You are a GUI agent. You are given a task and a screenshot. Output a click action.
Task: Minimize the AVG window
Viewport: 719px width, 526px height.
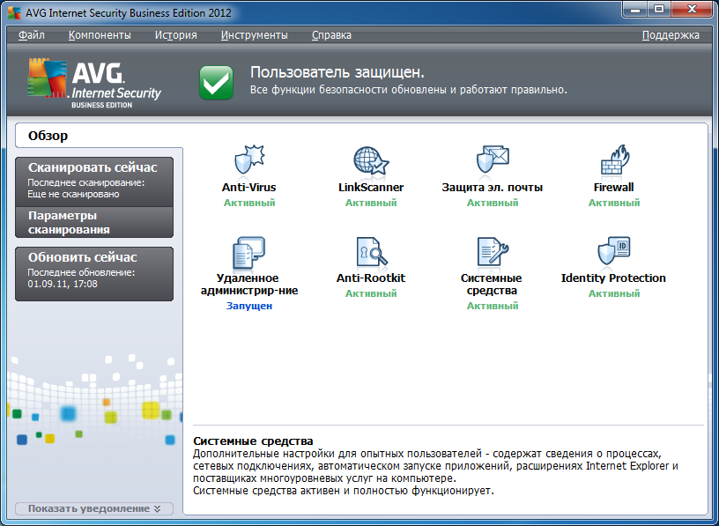635,10
